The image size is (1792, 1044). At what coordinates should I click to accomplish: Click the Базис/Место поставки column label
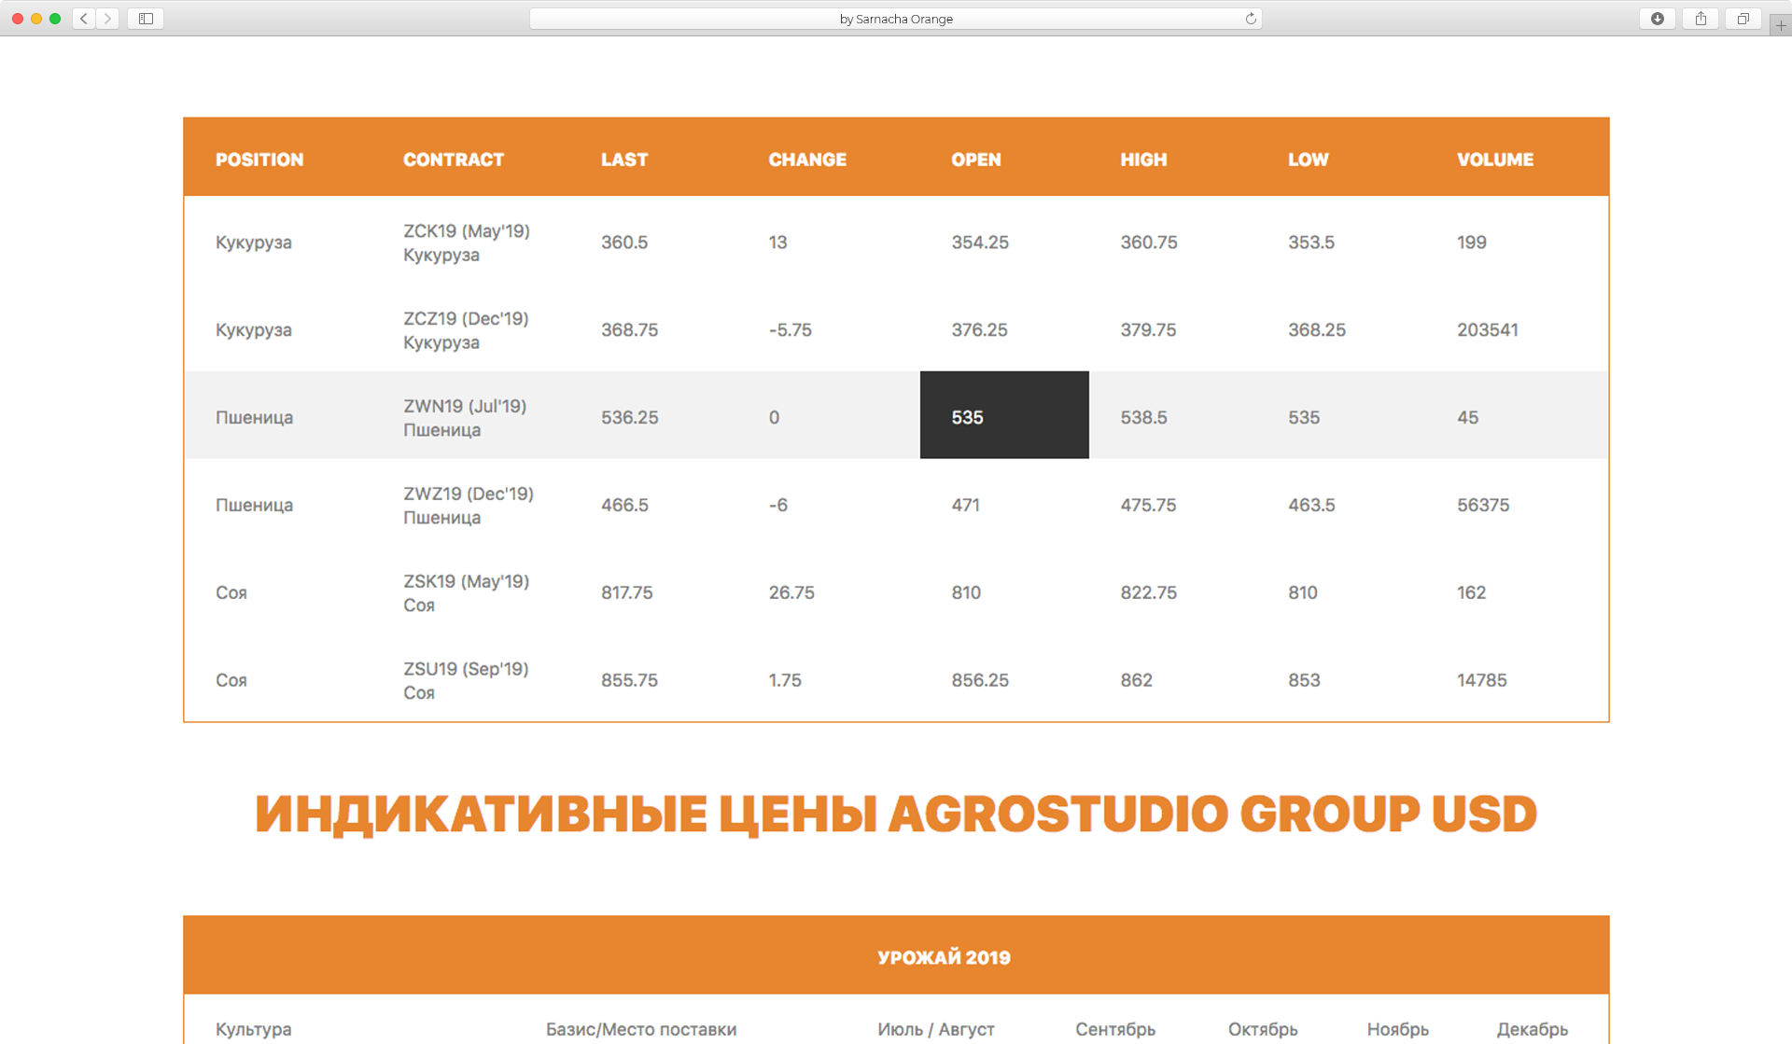tap(641, 1030)
